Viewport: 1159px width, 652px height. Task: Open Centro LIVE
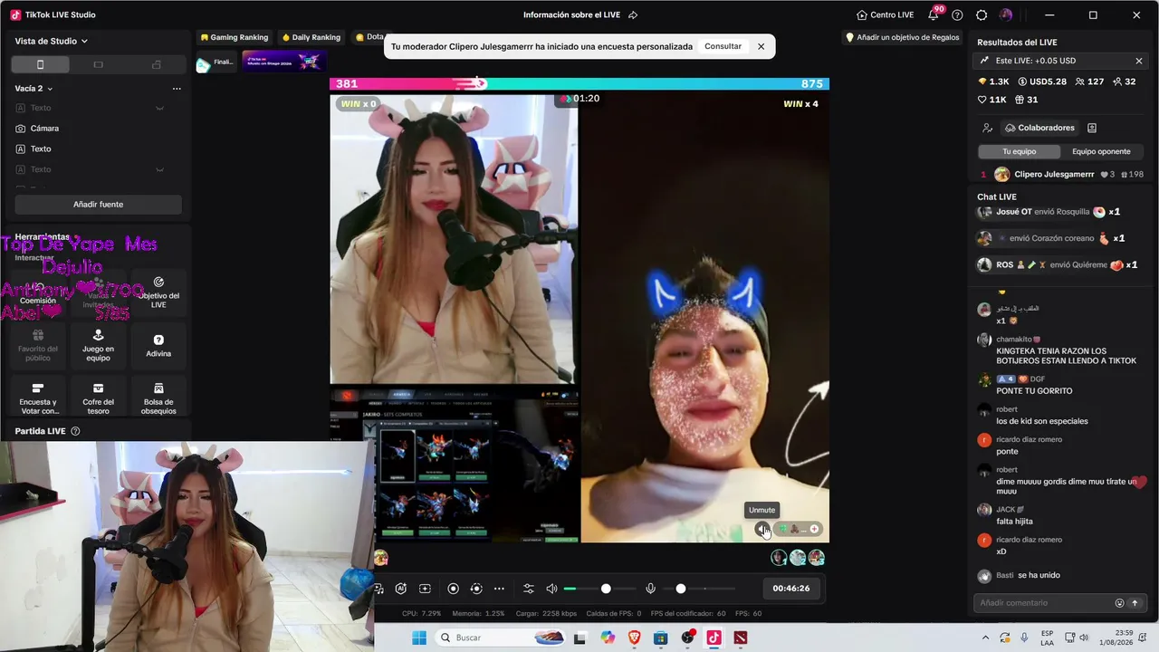click(886, 15)
